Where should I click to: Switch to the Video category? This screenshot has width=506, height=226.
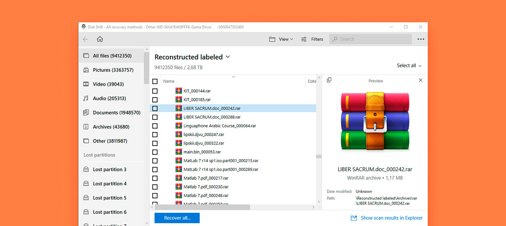(111, 84)
